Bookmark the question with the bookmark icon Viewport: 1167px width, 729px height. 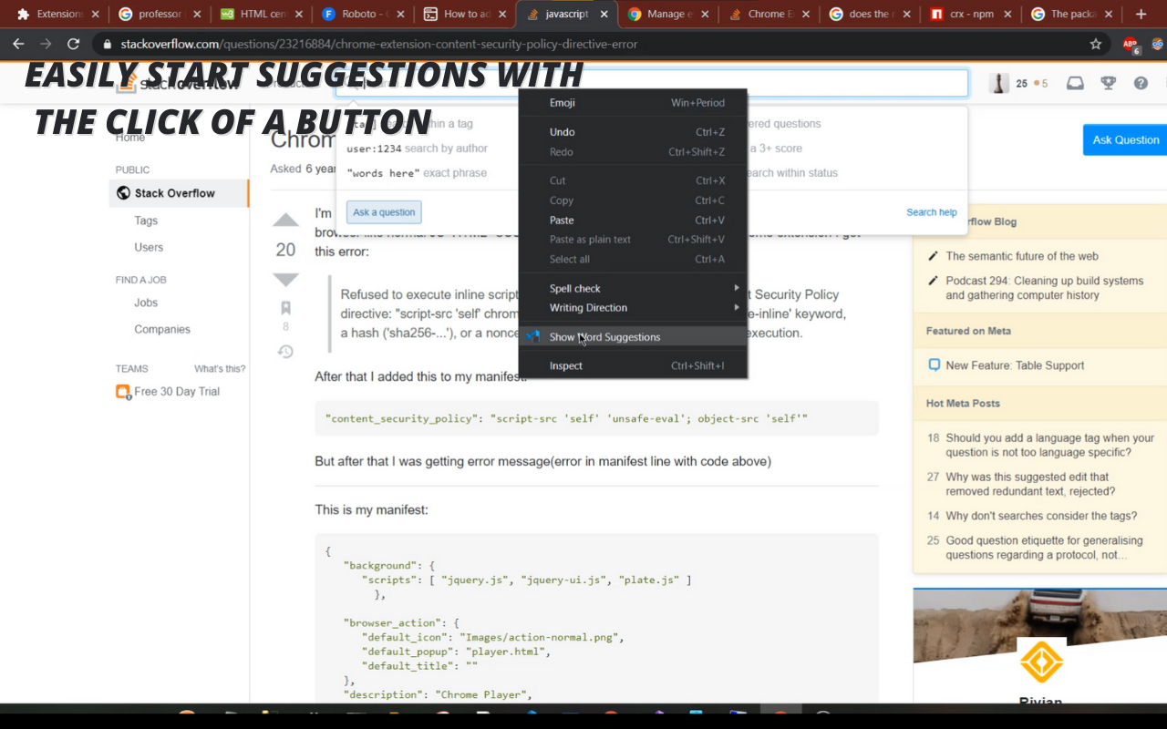(x=285, y=308)
